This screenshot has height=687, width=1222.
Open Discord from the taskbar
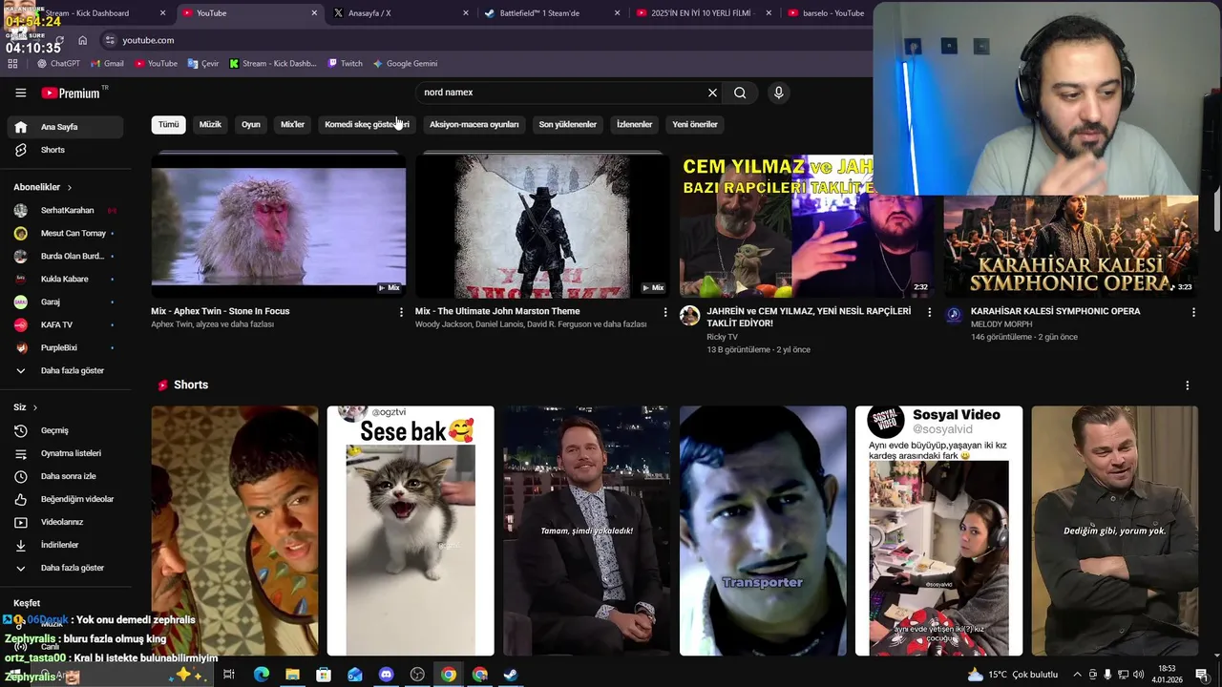pos(386,675)
